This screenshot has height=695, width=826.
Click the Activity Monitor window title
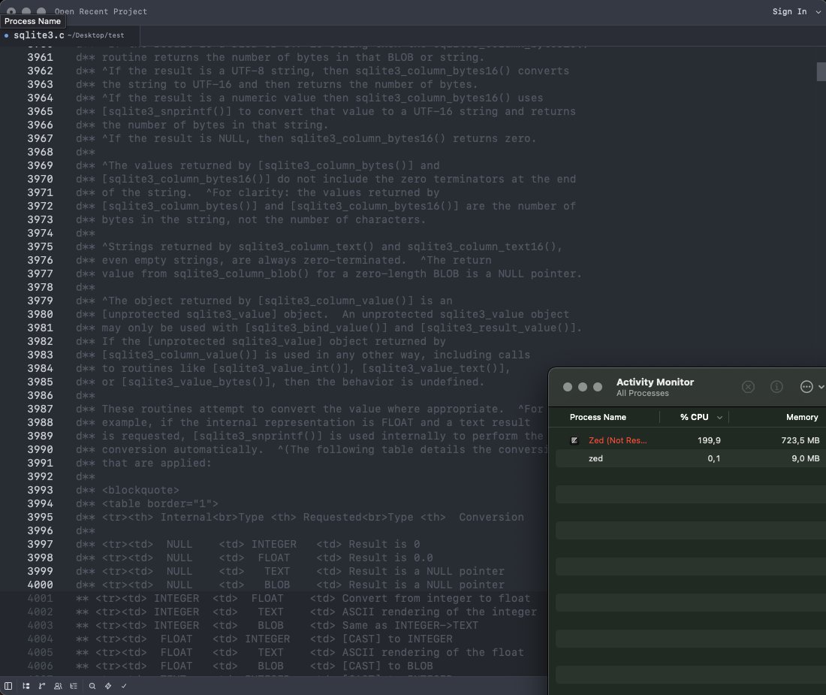(x=655, y=382)
